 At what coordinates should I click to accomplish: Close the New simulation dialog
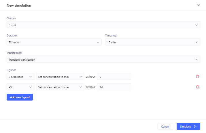pyautogui.click(x=199, y=5)
